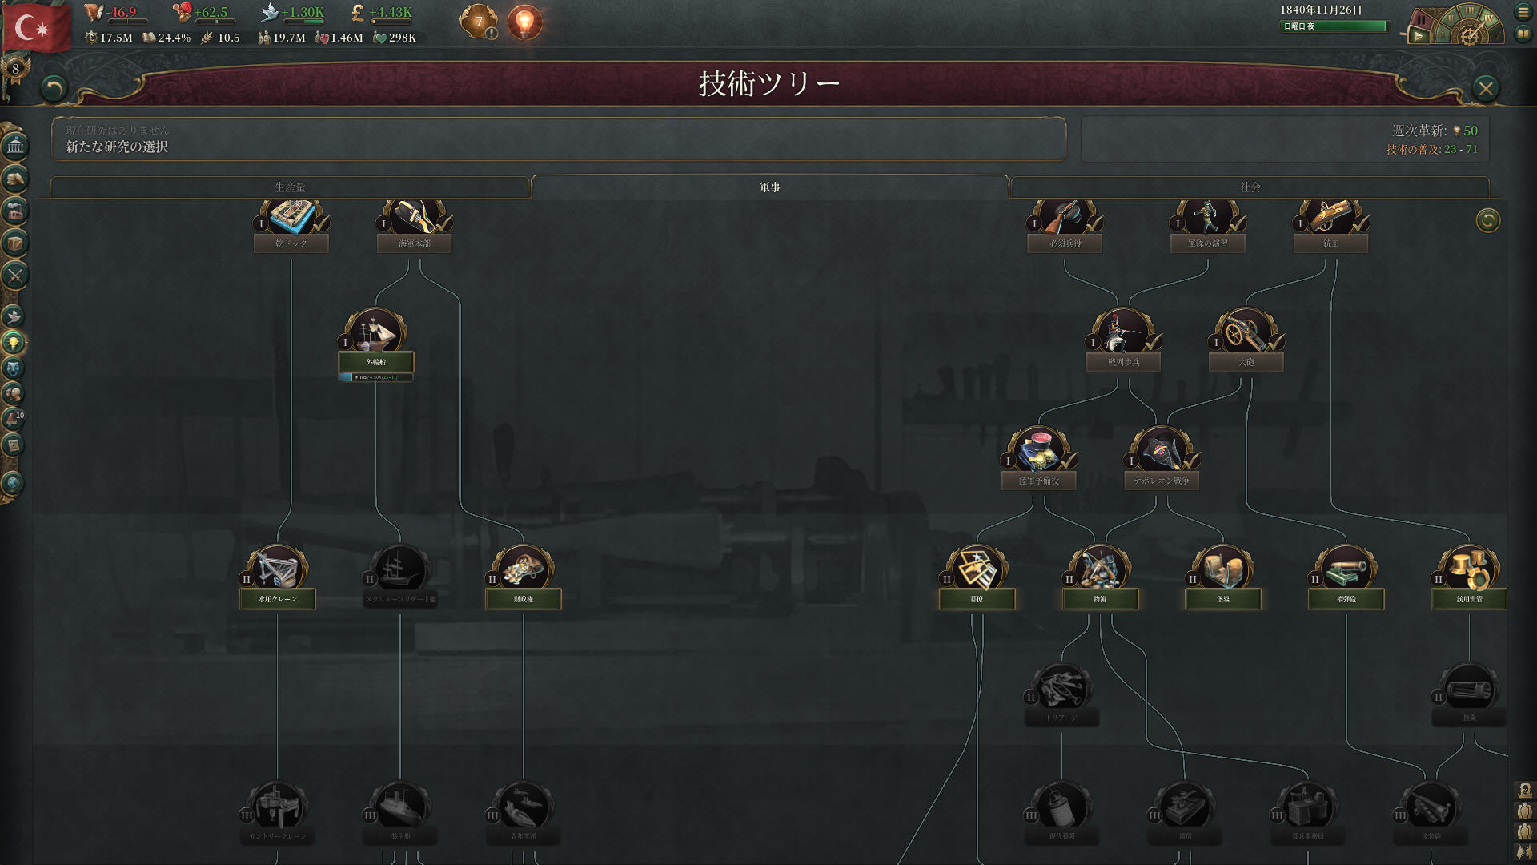The width and height of the screenshot is (1537, 865).
Task: Click the green game speed bar
Action: coord(1334,26)
